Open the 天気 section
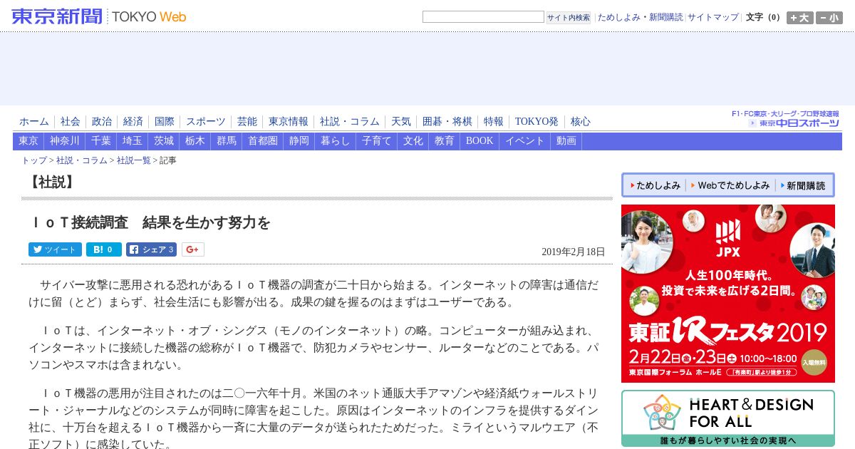855x449 pixels. point(401,122)
